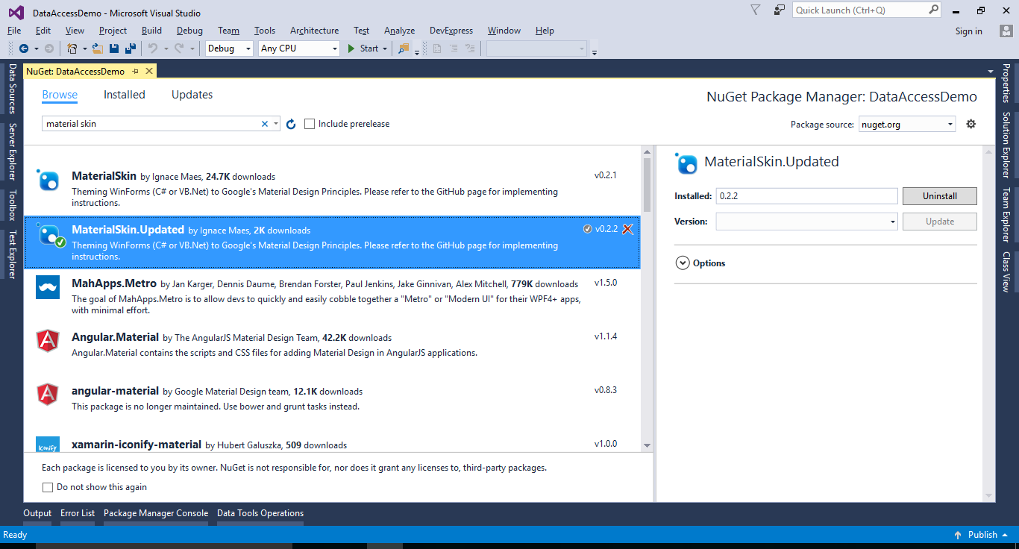
Task: Open the New Project dropdown arrow
Action: pos(84,48)
